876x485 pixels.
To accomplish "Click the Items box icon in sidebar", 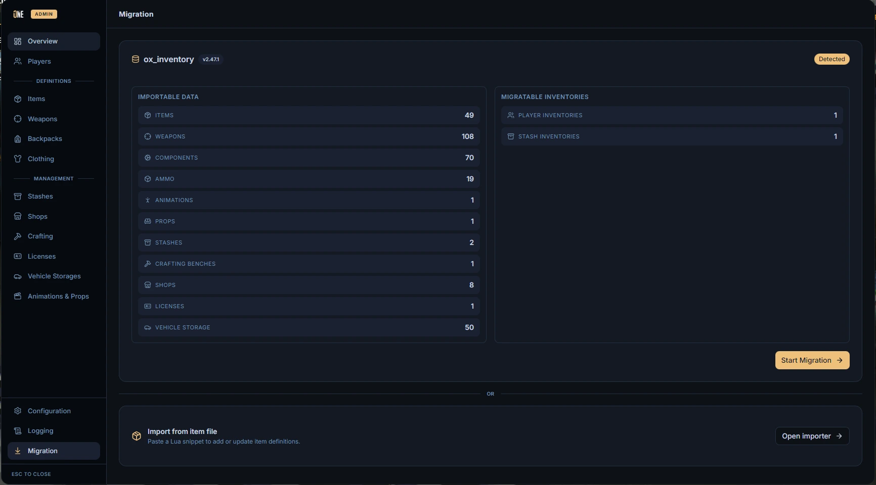I will 18,99.
